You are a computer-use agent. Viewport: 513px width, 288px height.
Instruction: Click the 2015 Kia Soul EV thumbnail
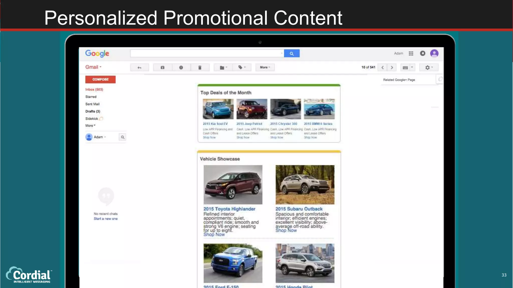218,109
